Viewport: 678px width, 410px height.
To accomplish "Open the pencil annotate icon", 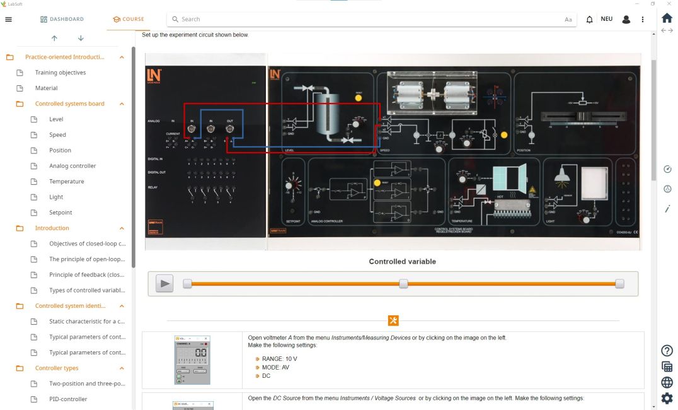I will 667,209.
